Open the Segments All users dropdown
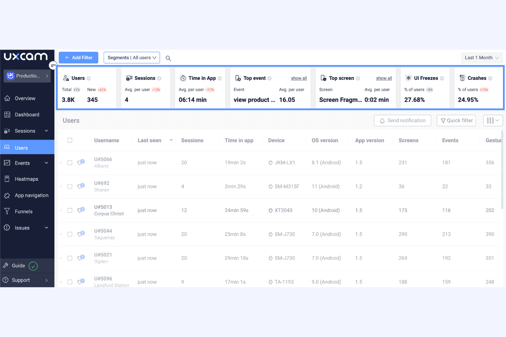The image size is (506, 337). pyautogui.click(x=132, y=58)
